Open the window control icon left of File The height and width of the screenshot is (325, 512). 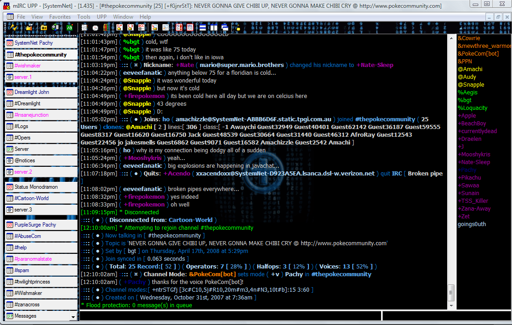[10, 17]
